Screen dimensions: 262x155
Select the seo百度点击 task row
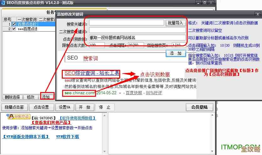[29, 29]
